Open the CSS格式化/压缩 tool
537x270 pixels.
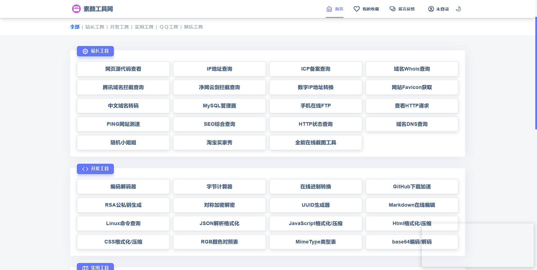coord(123,242)
